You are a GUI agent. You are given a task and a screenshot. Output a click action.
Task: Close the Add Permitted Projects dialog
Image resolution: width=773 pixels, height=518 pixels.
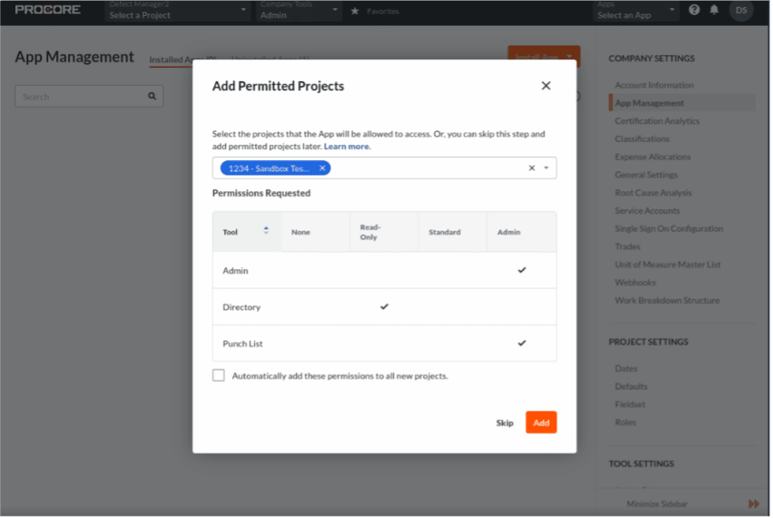[547, 86]
